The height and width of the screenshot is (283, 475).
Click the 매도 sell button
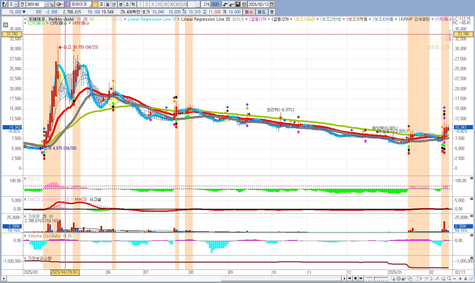click(x=261, y=12)
